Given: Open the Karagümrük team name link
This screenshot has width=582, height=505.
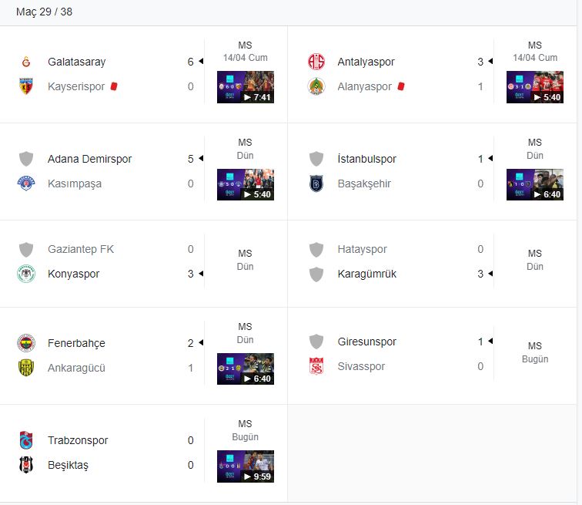Looking at the screenshot, I should (367, 274).
